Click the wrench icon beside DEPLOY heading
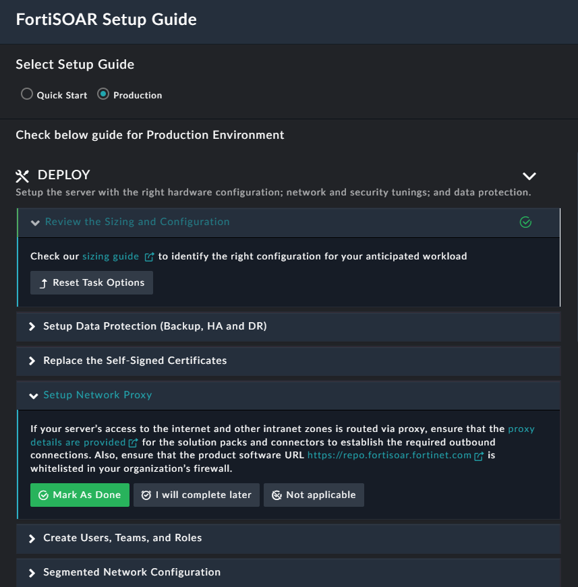Viewport: 578px width, 587px height. 22,175
